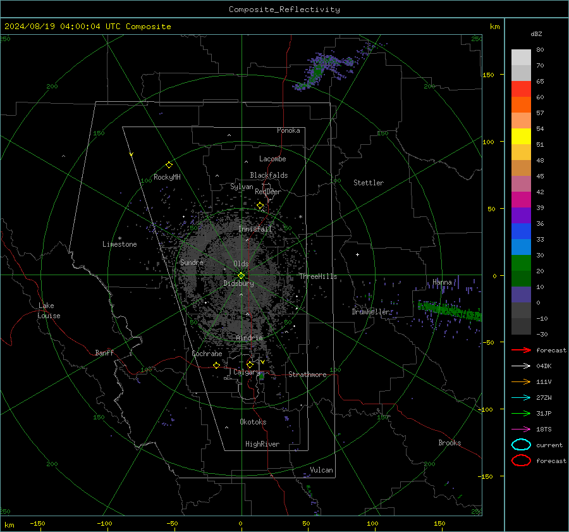Click the HighRiver town label
Screen dimensions: 569x532
(x=262, y=444)
